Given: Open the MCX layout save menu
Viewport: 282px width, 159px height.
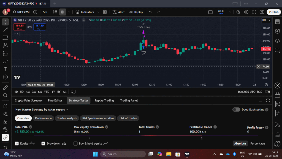Looking at the screenshot, I should click(x=221, y=12).
